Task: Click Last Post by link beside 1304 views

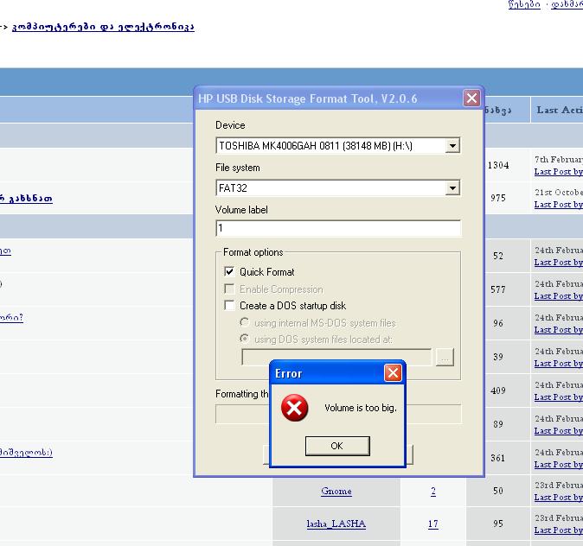Action: (x=559, y=172)
